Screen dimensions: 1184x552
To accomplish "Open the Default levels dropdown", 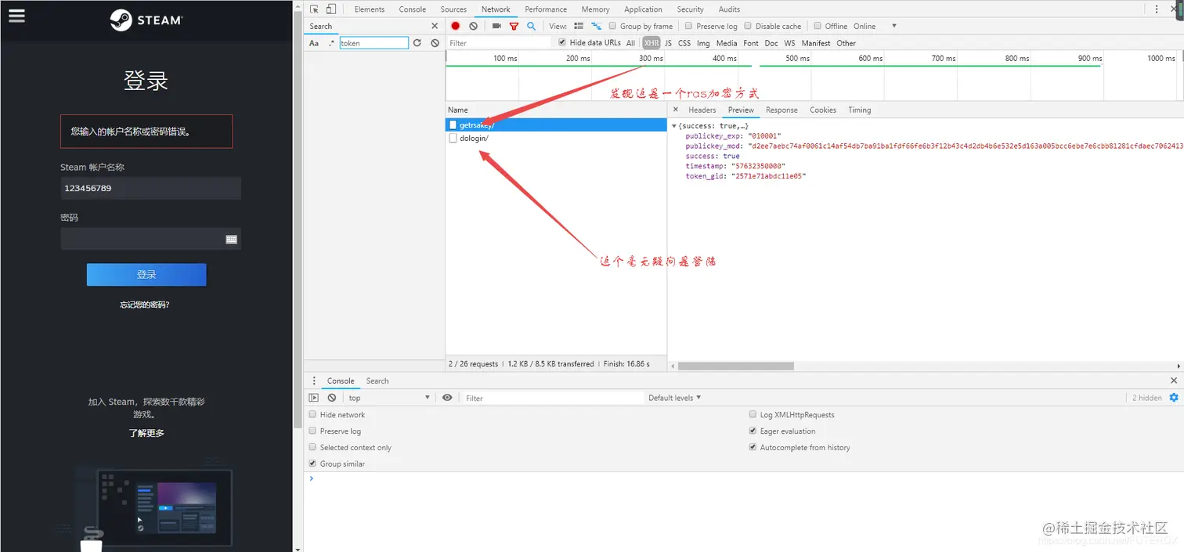I will tap(674, 398).
